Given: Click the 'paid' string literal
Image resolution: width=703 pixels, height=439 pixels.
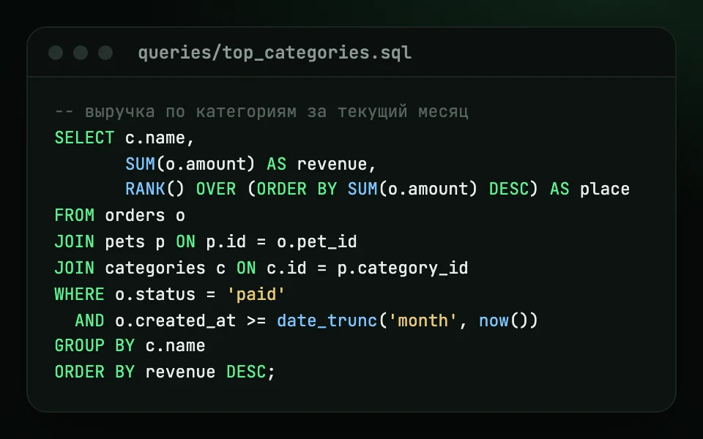Looking at the screenshot, I should pos(256,294).
